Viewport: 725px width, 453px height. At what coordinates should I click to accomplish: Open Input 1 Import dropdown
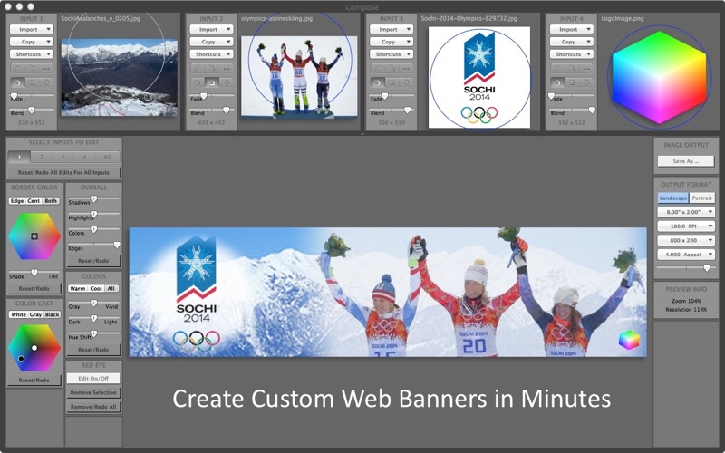pos(32,29)
